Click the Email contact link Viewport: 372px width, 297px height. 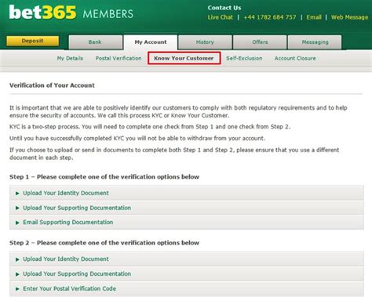314,17
